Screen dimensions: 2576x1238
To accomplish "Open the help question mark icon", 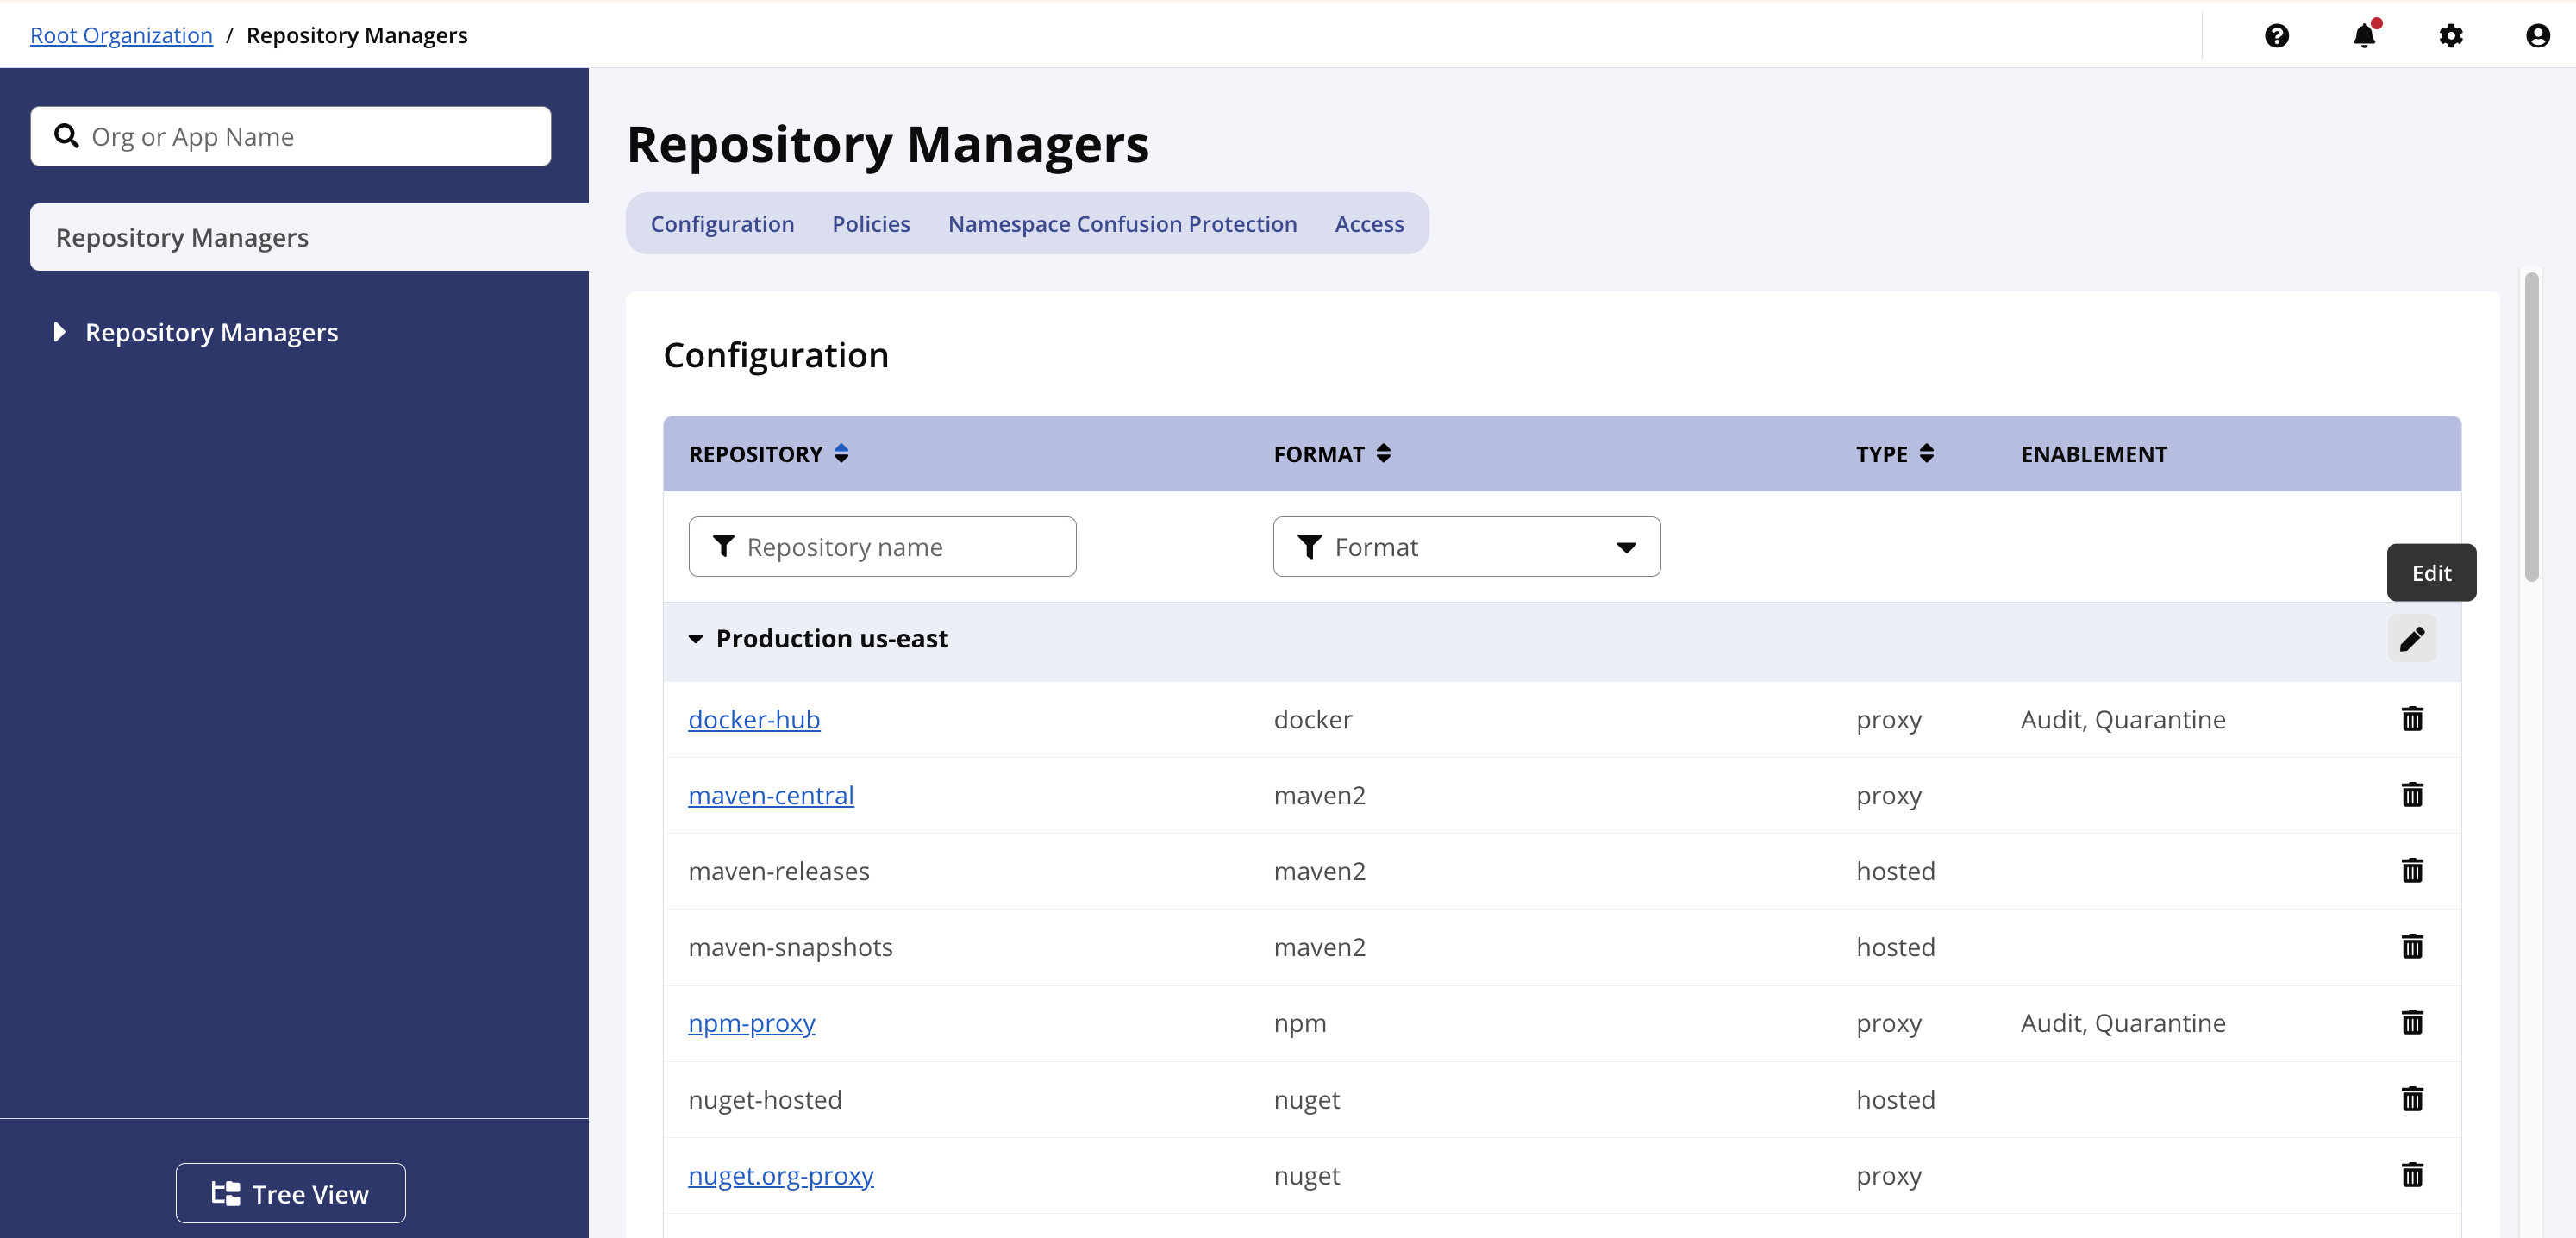I will [2276, 36].
